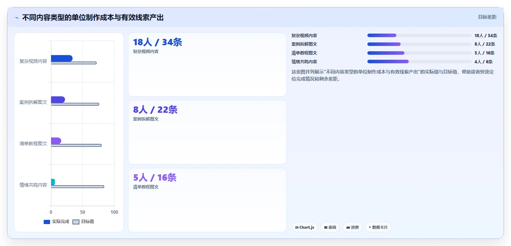The image size is (511, 246).
Task: Click the 100 tick on chart x-axis
Action: (x=114, y=212)
